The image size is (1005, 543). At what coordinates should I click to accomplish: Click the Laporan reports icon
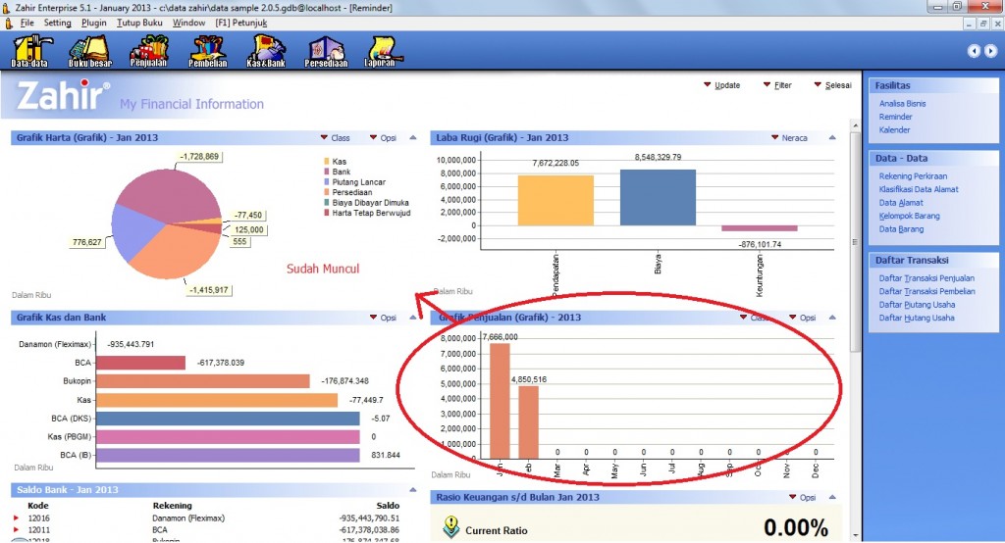click(x=382, y=51)
